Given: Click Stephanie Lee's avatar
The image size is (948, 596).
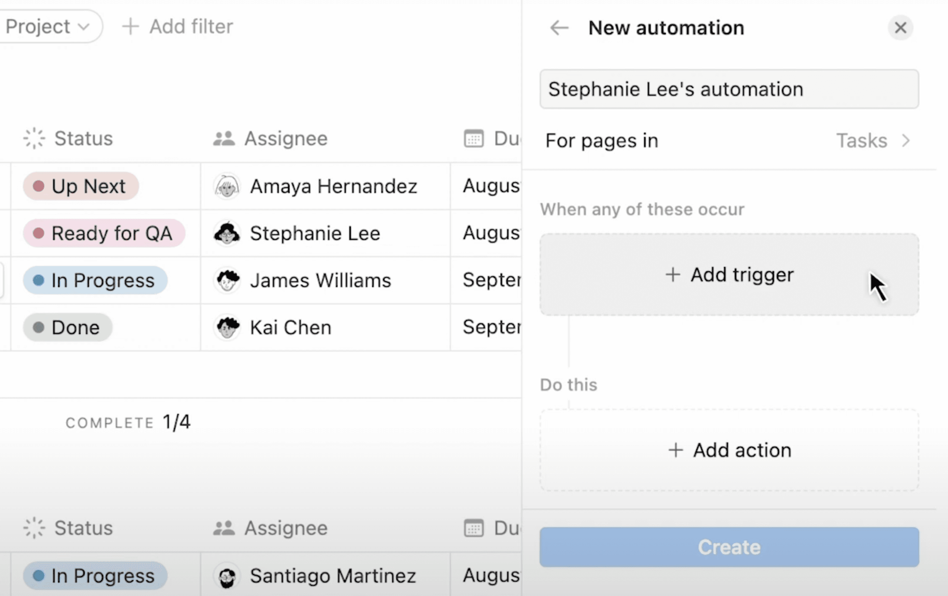Looking at the screenshot, I should click(227, 233).
